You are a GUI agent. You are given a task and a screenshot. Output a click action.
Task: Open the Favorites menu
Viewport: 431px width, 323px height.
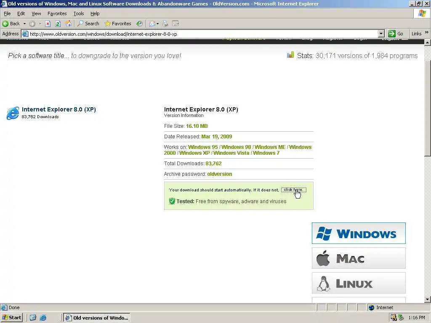coord(57,13)
